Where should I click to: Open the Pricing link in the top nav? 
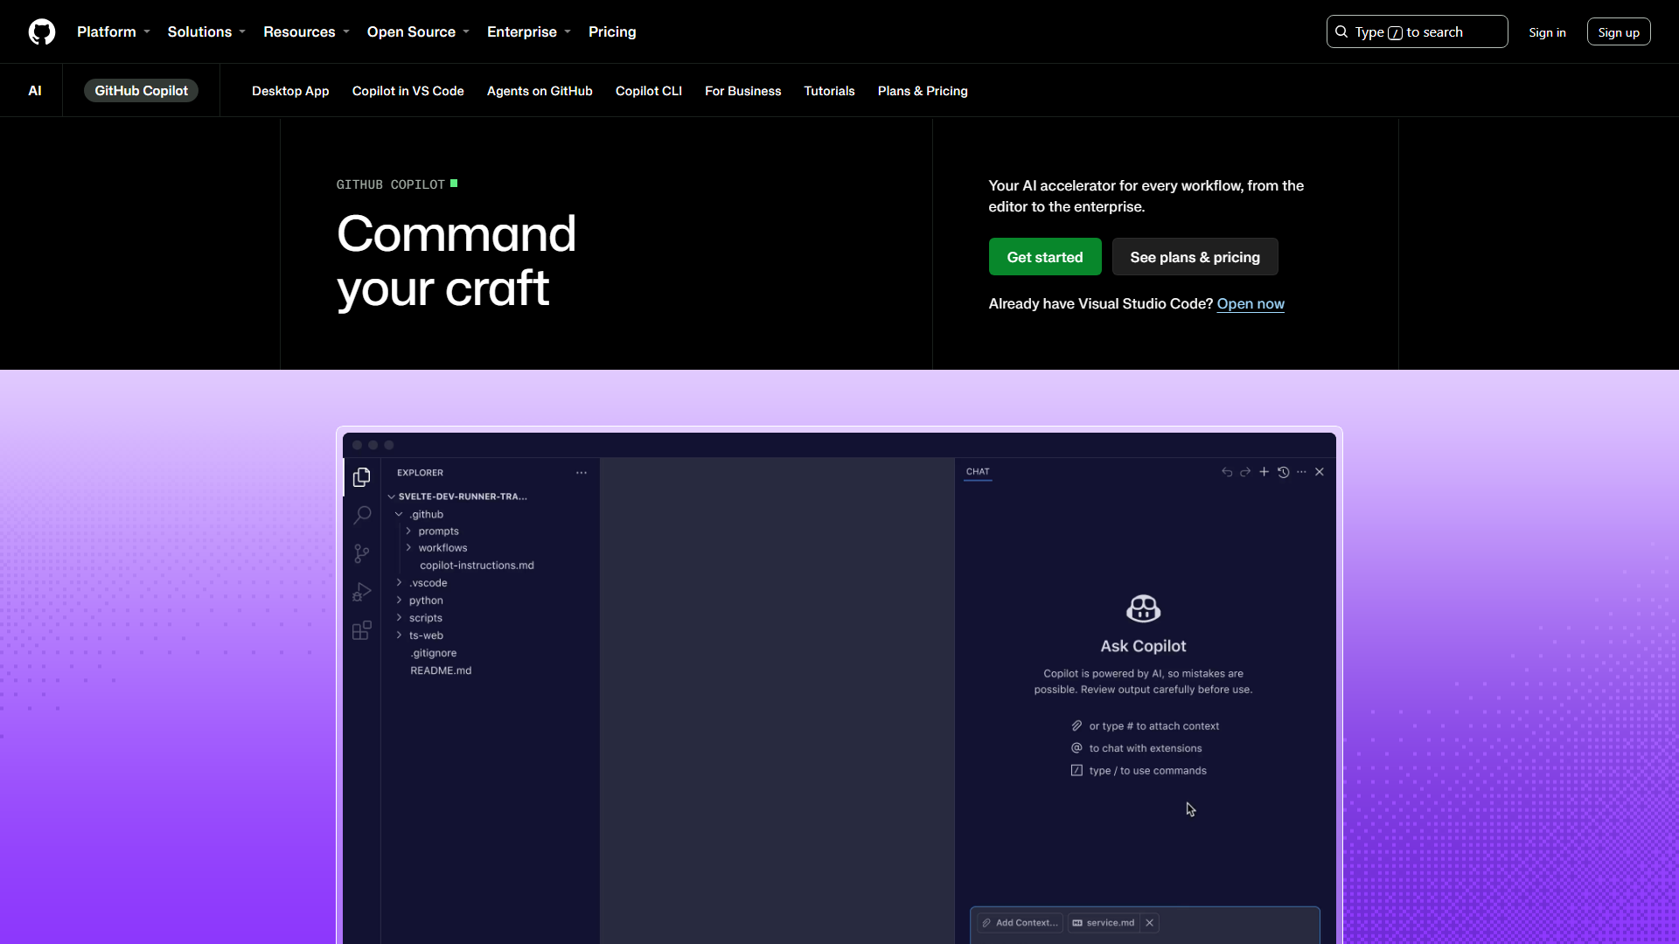pyautogui.click(x=612, y=31)
